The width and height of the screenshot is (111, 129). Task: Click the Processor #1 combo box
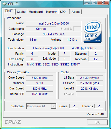coord(41,106)
